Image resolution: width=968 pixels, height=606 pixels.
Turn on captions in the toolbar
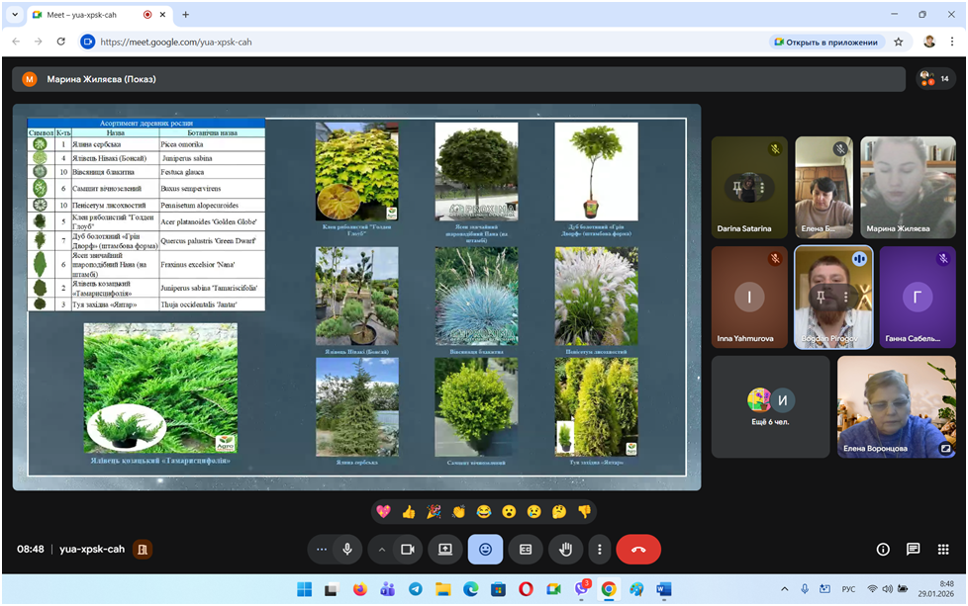point(526,549)
